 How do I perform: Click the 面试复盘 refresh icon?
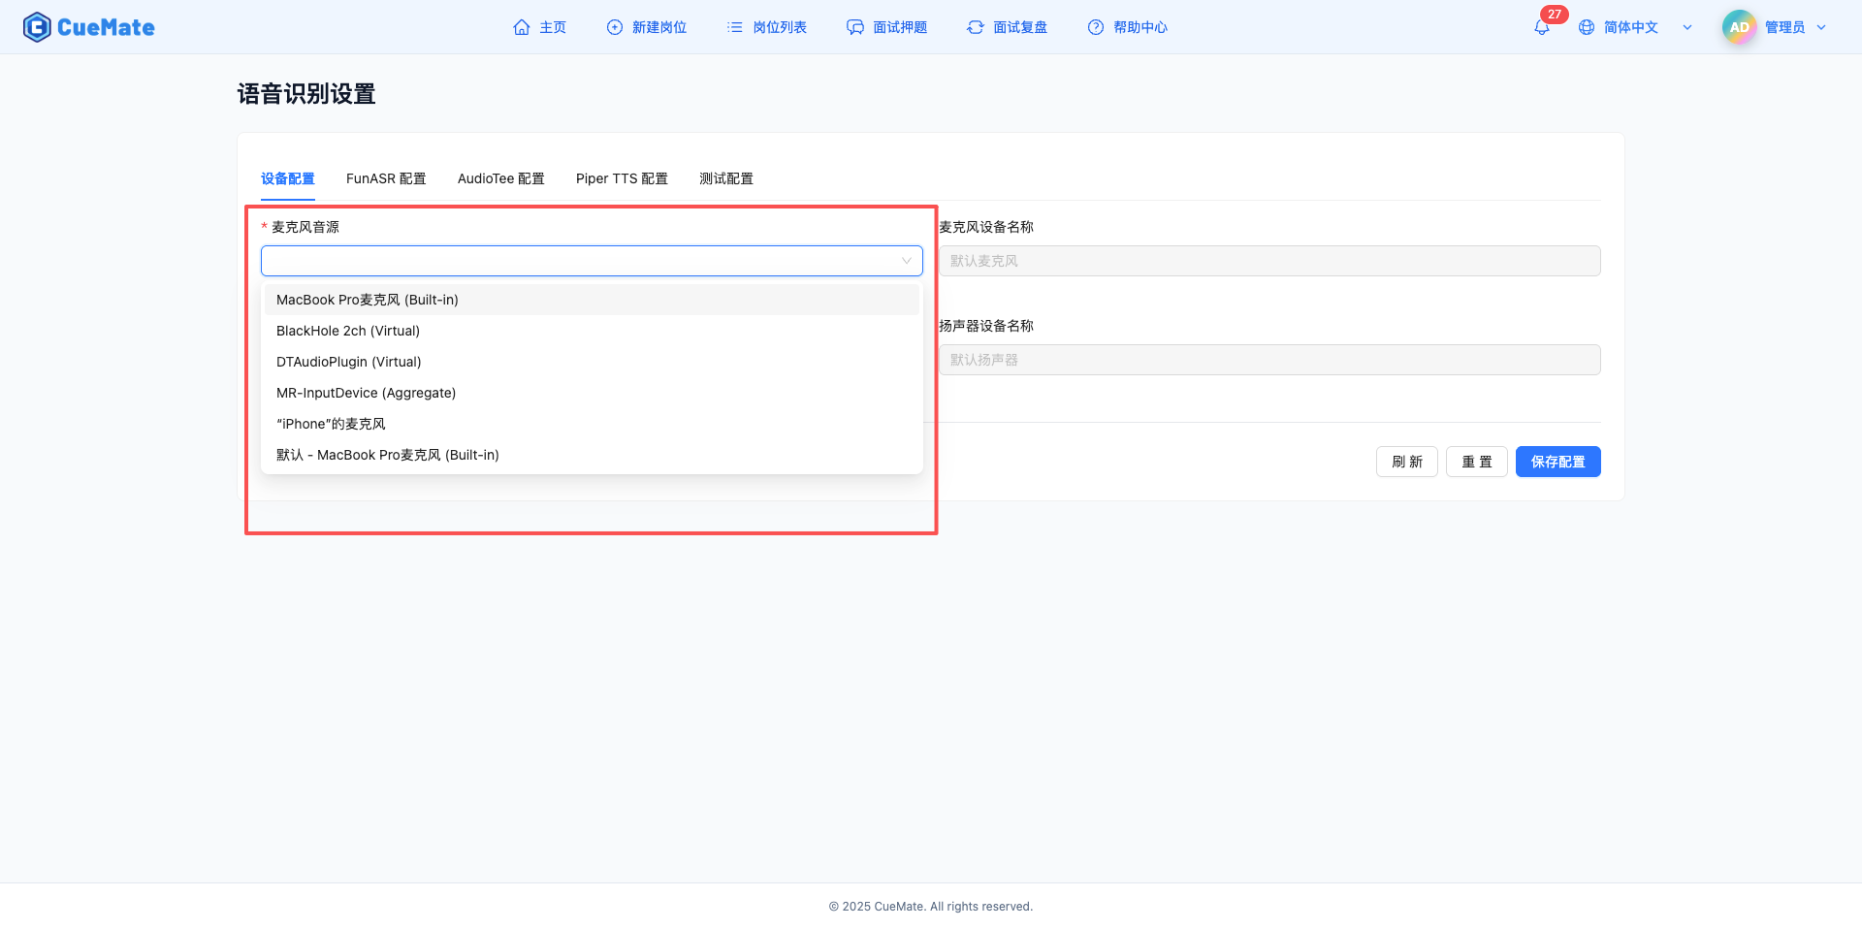point(975,27)
